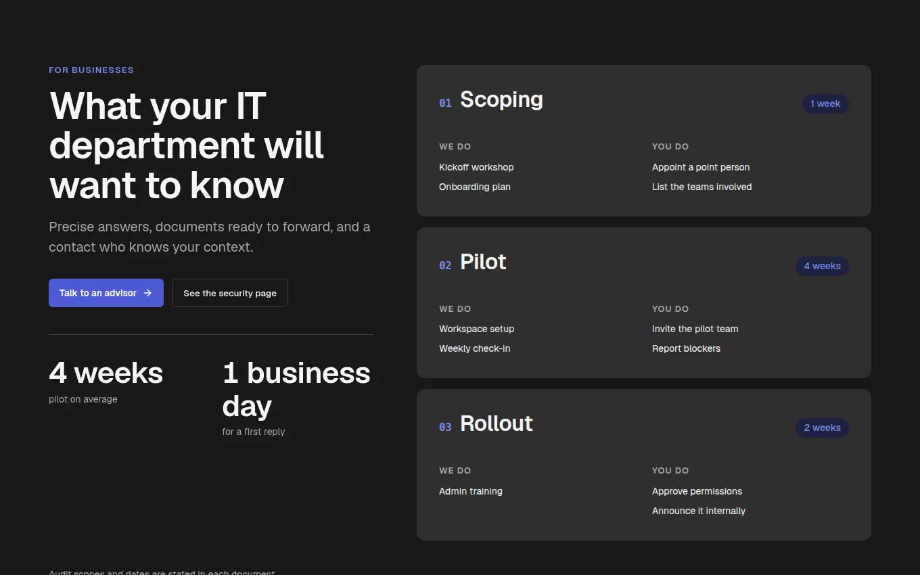Click the Scoping card title
The width and height of the screenshot is (920, 575).
tap(501, 99)
